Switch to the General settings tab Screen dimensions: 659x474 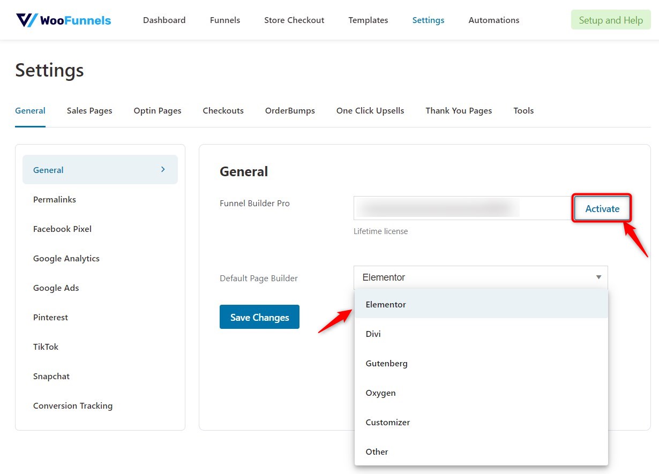pyautogui.click(x=30, y=111)
